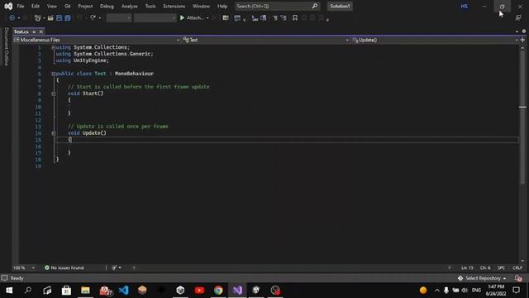Screen dimensions: 529x298
Task: Open the File menu
Action: (x=21, y=6)
